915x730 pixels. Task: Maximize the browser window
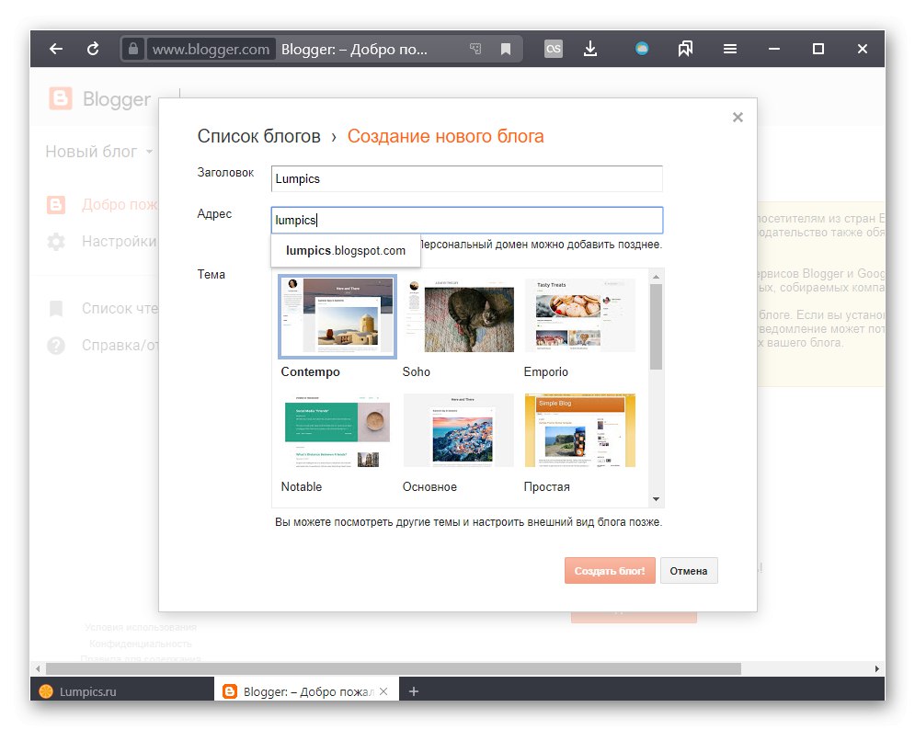pyautogui.click(x=818, y=49)
